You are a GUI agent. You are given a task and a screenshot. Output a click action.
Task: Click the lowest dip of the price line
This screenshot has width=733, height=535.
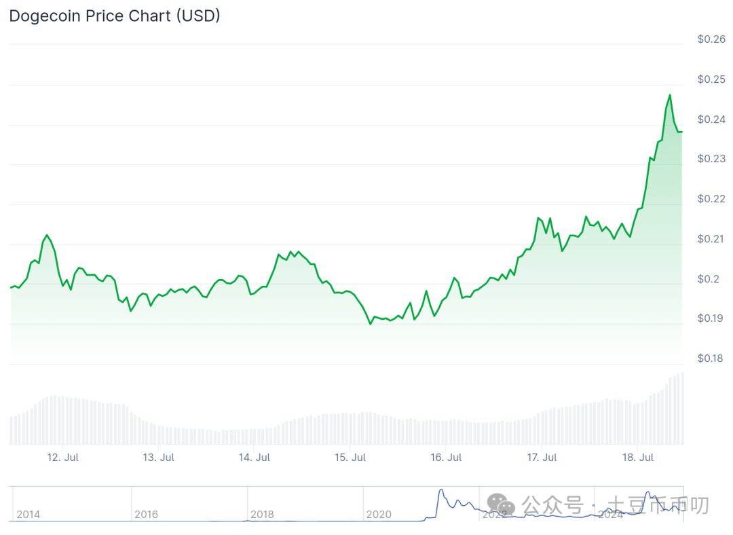(371, 324)
